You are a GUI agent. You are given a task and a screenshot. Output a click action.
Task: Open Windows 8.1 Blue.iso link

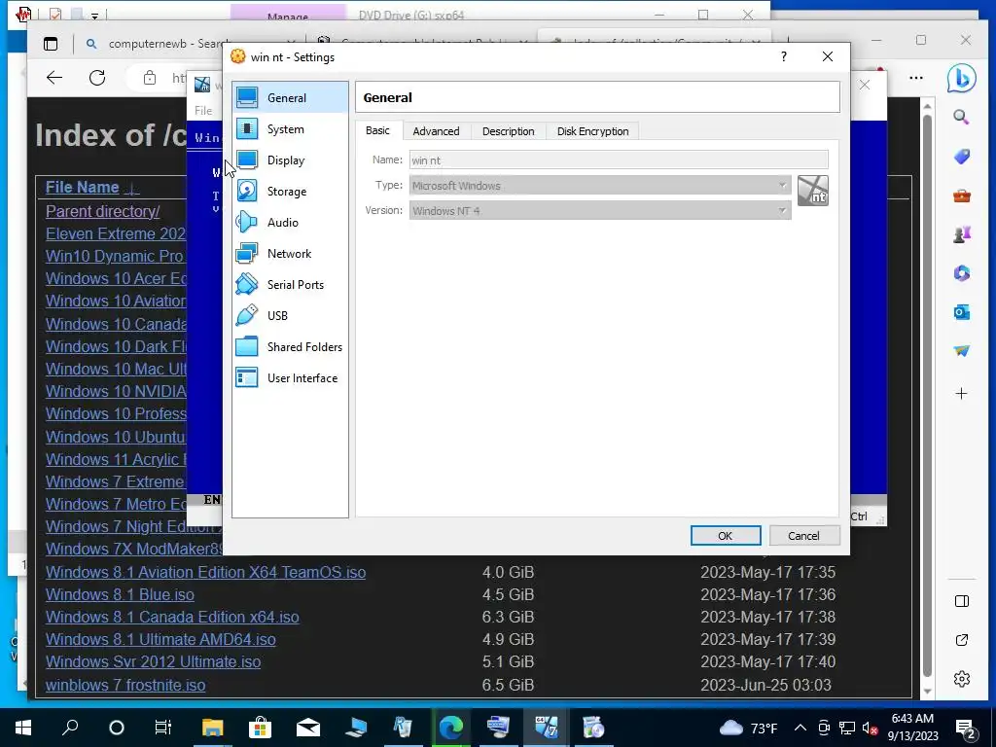(120, 594)
